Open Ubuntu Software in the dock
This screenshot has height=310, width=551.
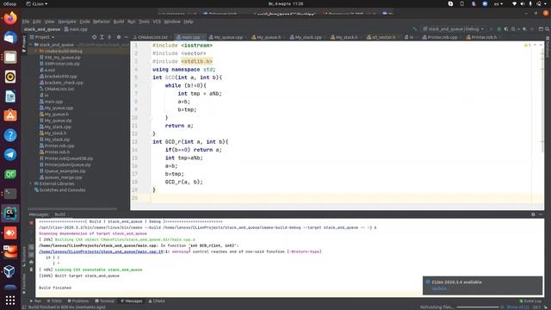coord(10,115)
